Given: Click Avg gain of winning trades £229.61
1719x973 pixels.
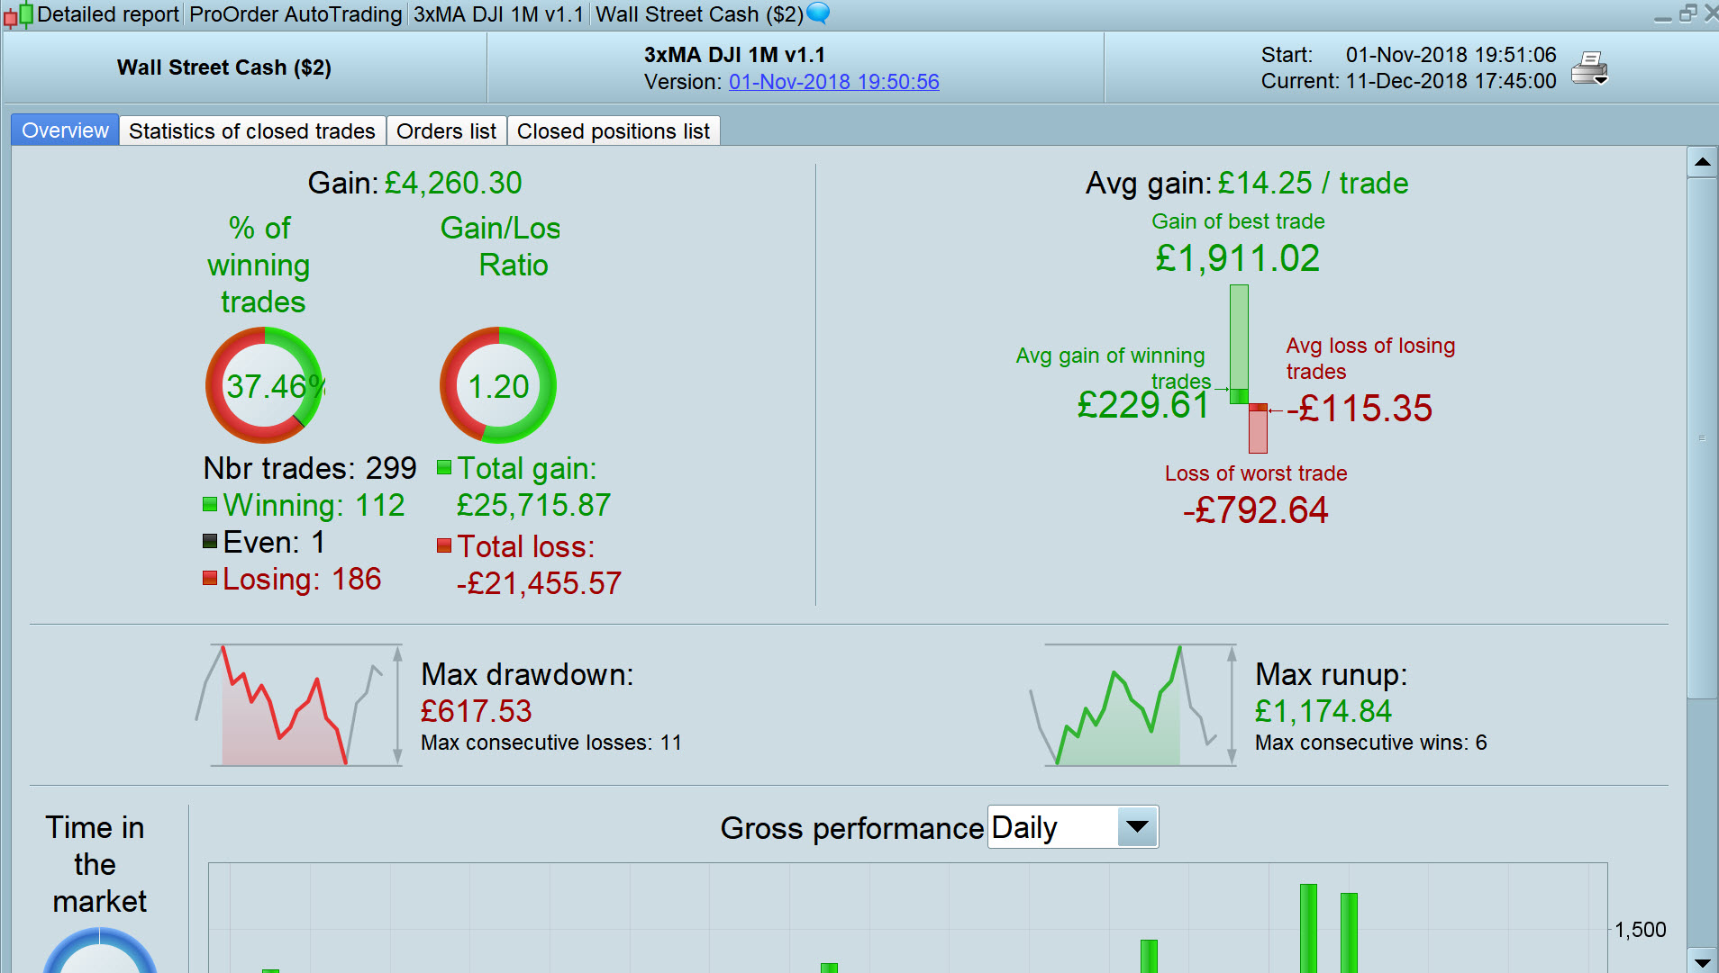Looking at the screenshot, I should [x=1143, y=405].
